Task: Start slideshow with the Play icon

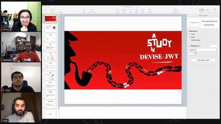Action: [x=84, y=10]
